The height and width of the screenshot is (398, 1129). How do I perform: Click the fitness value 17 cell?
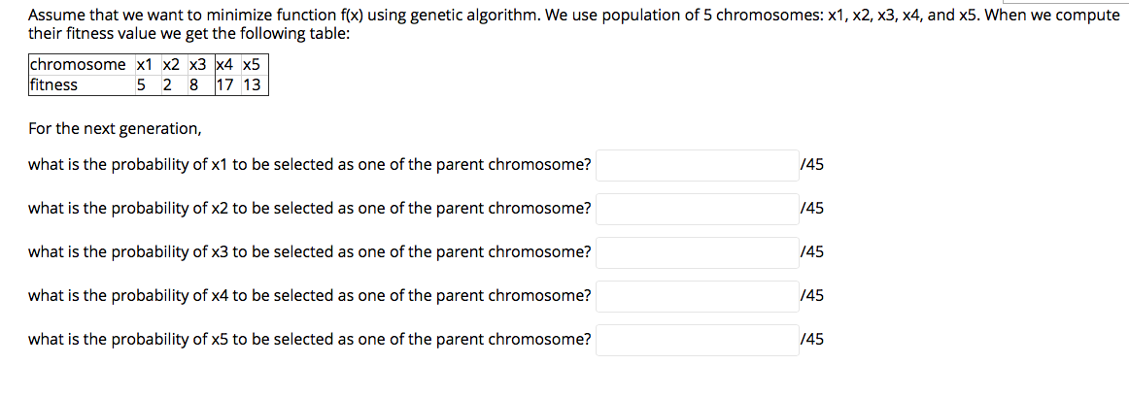pyautogui.click(x=226, y=84)
